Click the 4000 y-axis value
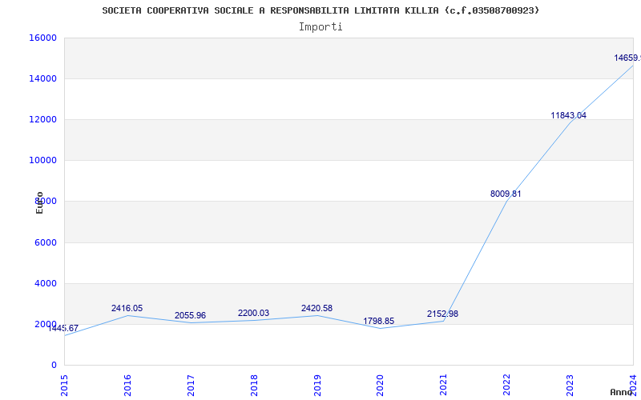Screen dimensions: 641x400 click(45, 283)
